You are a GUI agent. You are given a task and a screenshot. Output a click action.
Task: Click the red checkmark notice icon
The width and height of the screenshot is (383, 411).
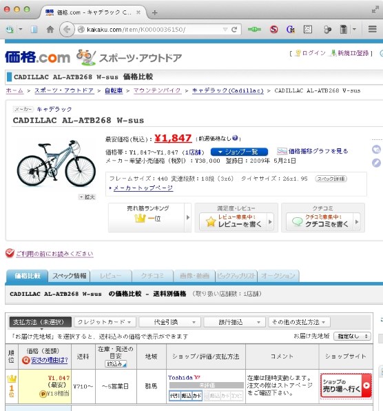coord(10,253)
